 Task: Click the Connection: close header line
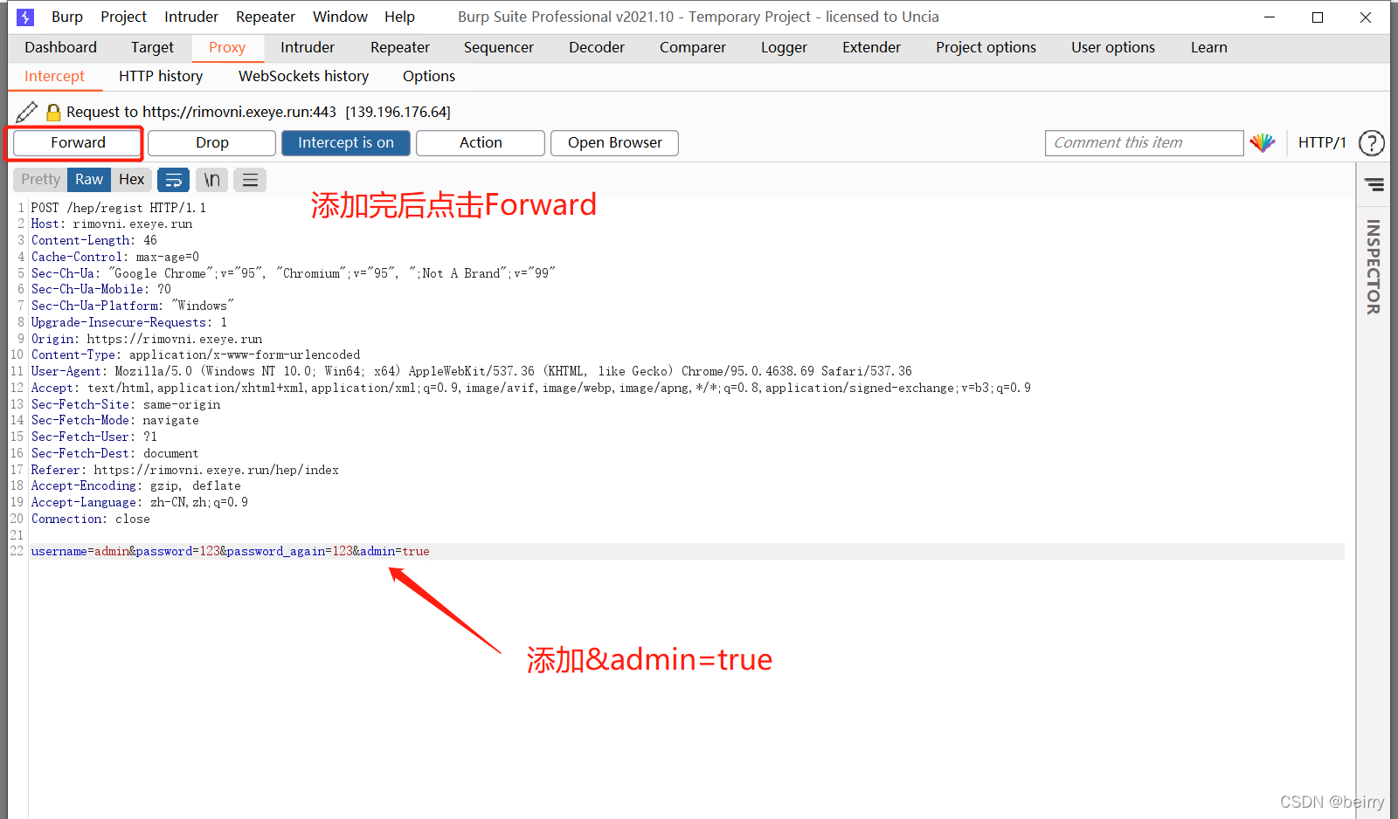[x=91, y=519]
